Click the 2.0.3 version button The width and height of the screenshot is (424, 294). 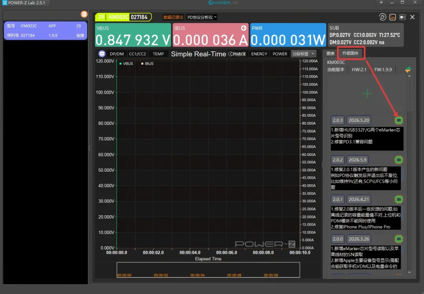338,120
